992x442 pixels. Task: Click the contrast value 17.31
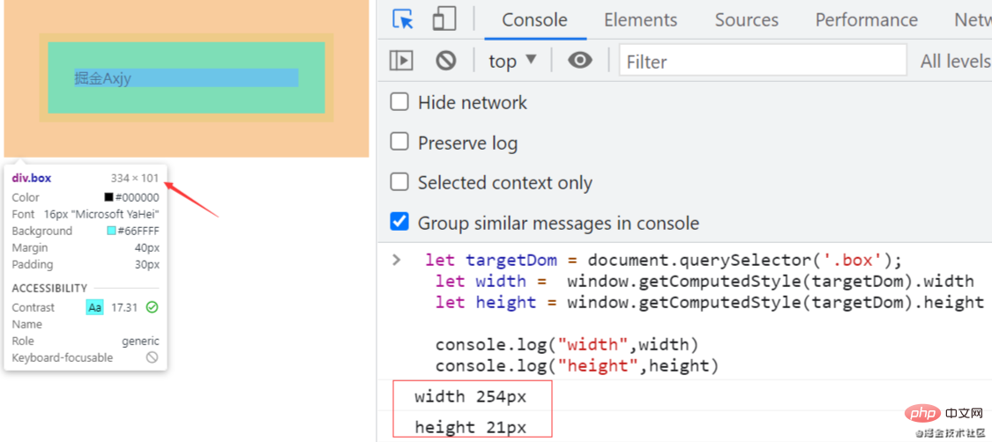pos(124,307)
